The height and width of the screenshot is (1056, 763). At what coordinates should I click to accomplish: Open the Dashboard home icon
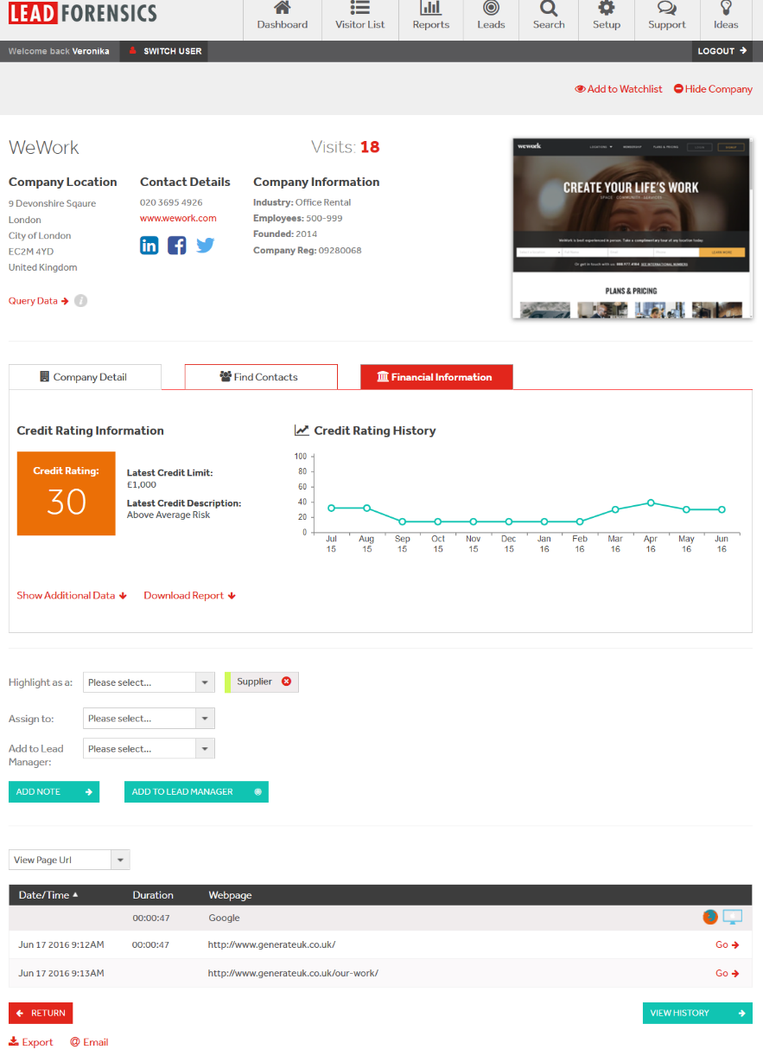[282, 9]
